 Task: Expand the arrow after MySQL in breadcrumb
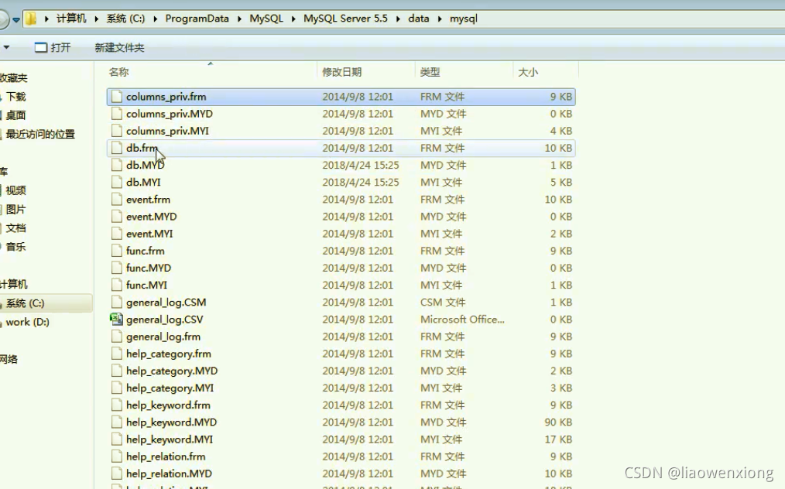[x=293, y=19]
